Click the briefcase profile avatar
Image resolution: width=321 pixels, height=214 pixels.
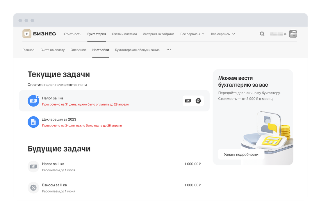click(x=293, y=34)
